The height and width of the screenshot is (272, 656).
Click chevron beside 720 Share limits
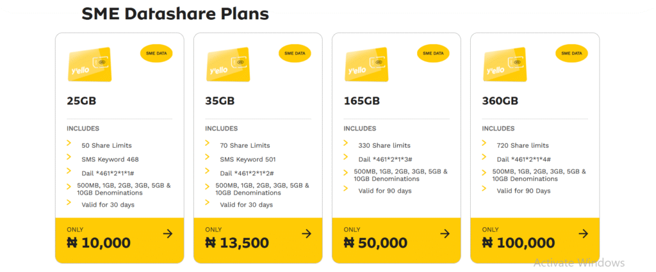(x=484, y=143)
